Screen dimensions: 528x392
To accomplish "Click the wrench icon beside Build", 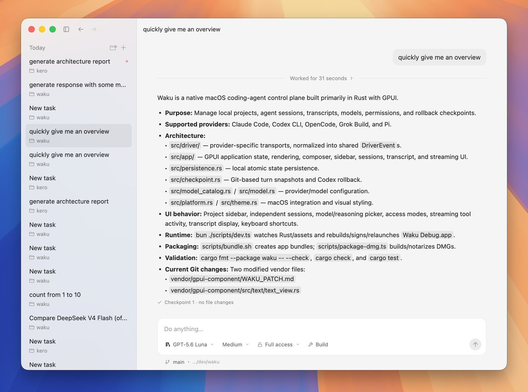I will (x=310, y=344).
